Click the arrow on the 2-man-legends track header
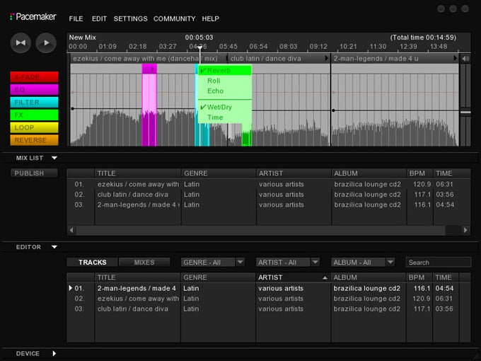This screenshot has width=481, height=361. pos(456,58)
